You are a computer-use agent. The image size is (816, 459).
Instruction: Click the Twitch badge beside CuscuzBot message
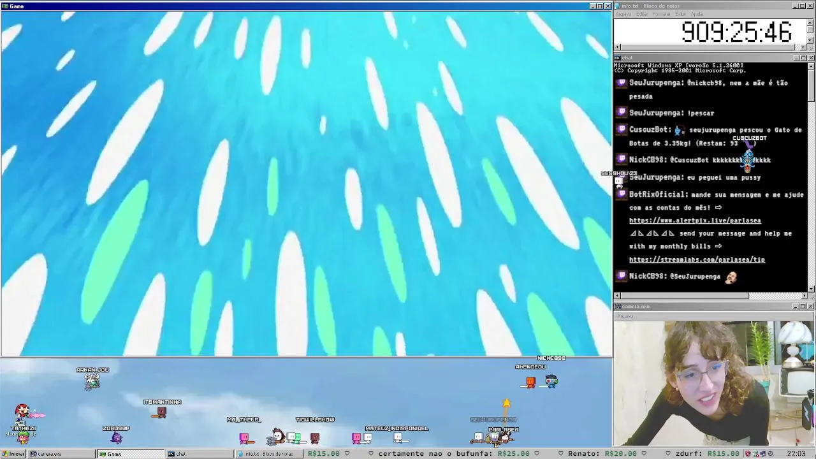[x=622, y=129]
